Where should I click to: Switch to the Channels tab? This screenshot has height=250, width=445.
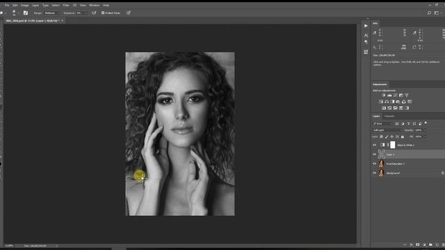pos(389,116)
